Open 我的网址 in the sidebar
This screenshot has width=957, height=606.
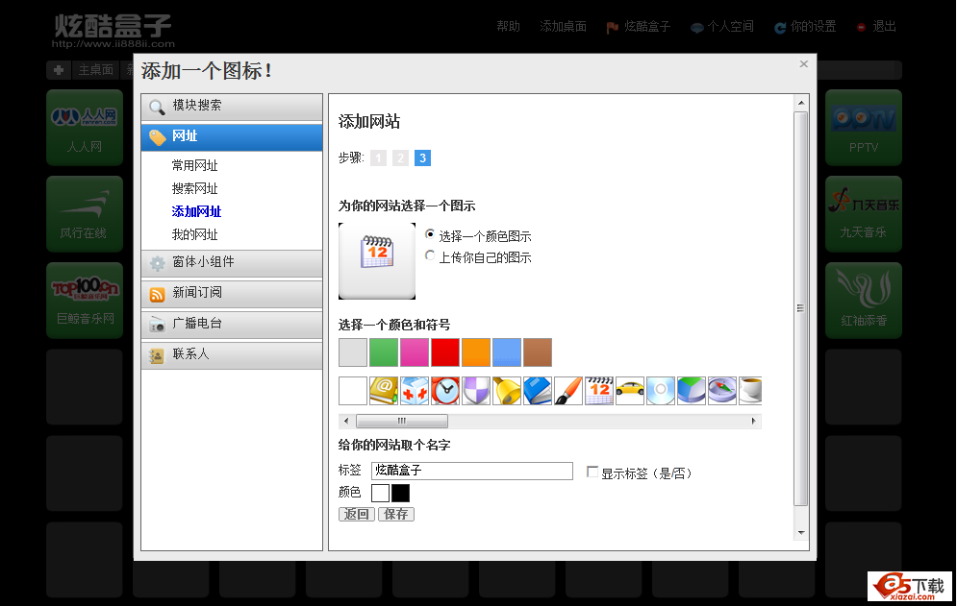pyautogui.click(x=194, y=234)
